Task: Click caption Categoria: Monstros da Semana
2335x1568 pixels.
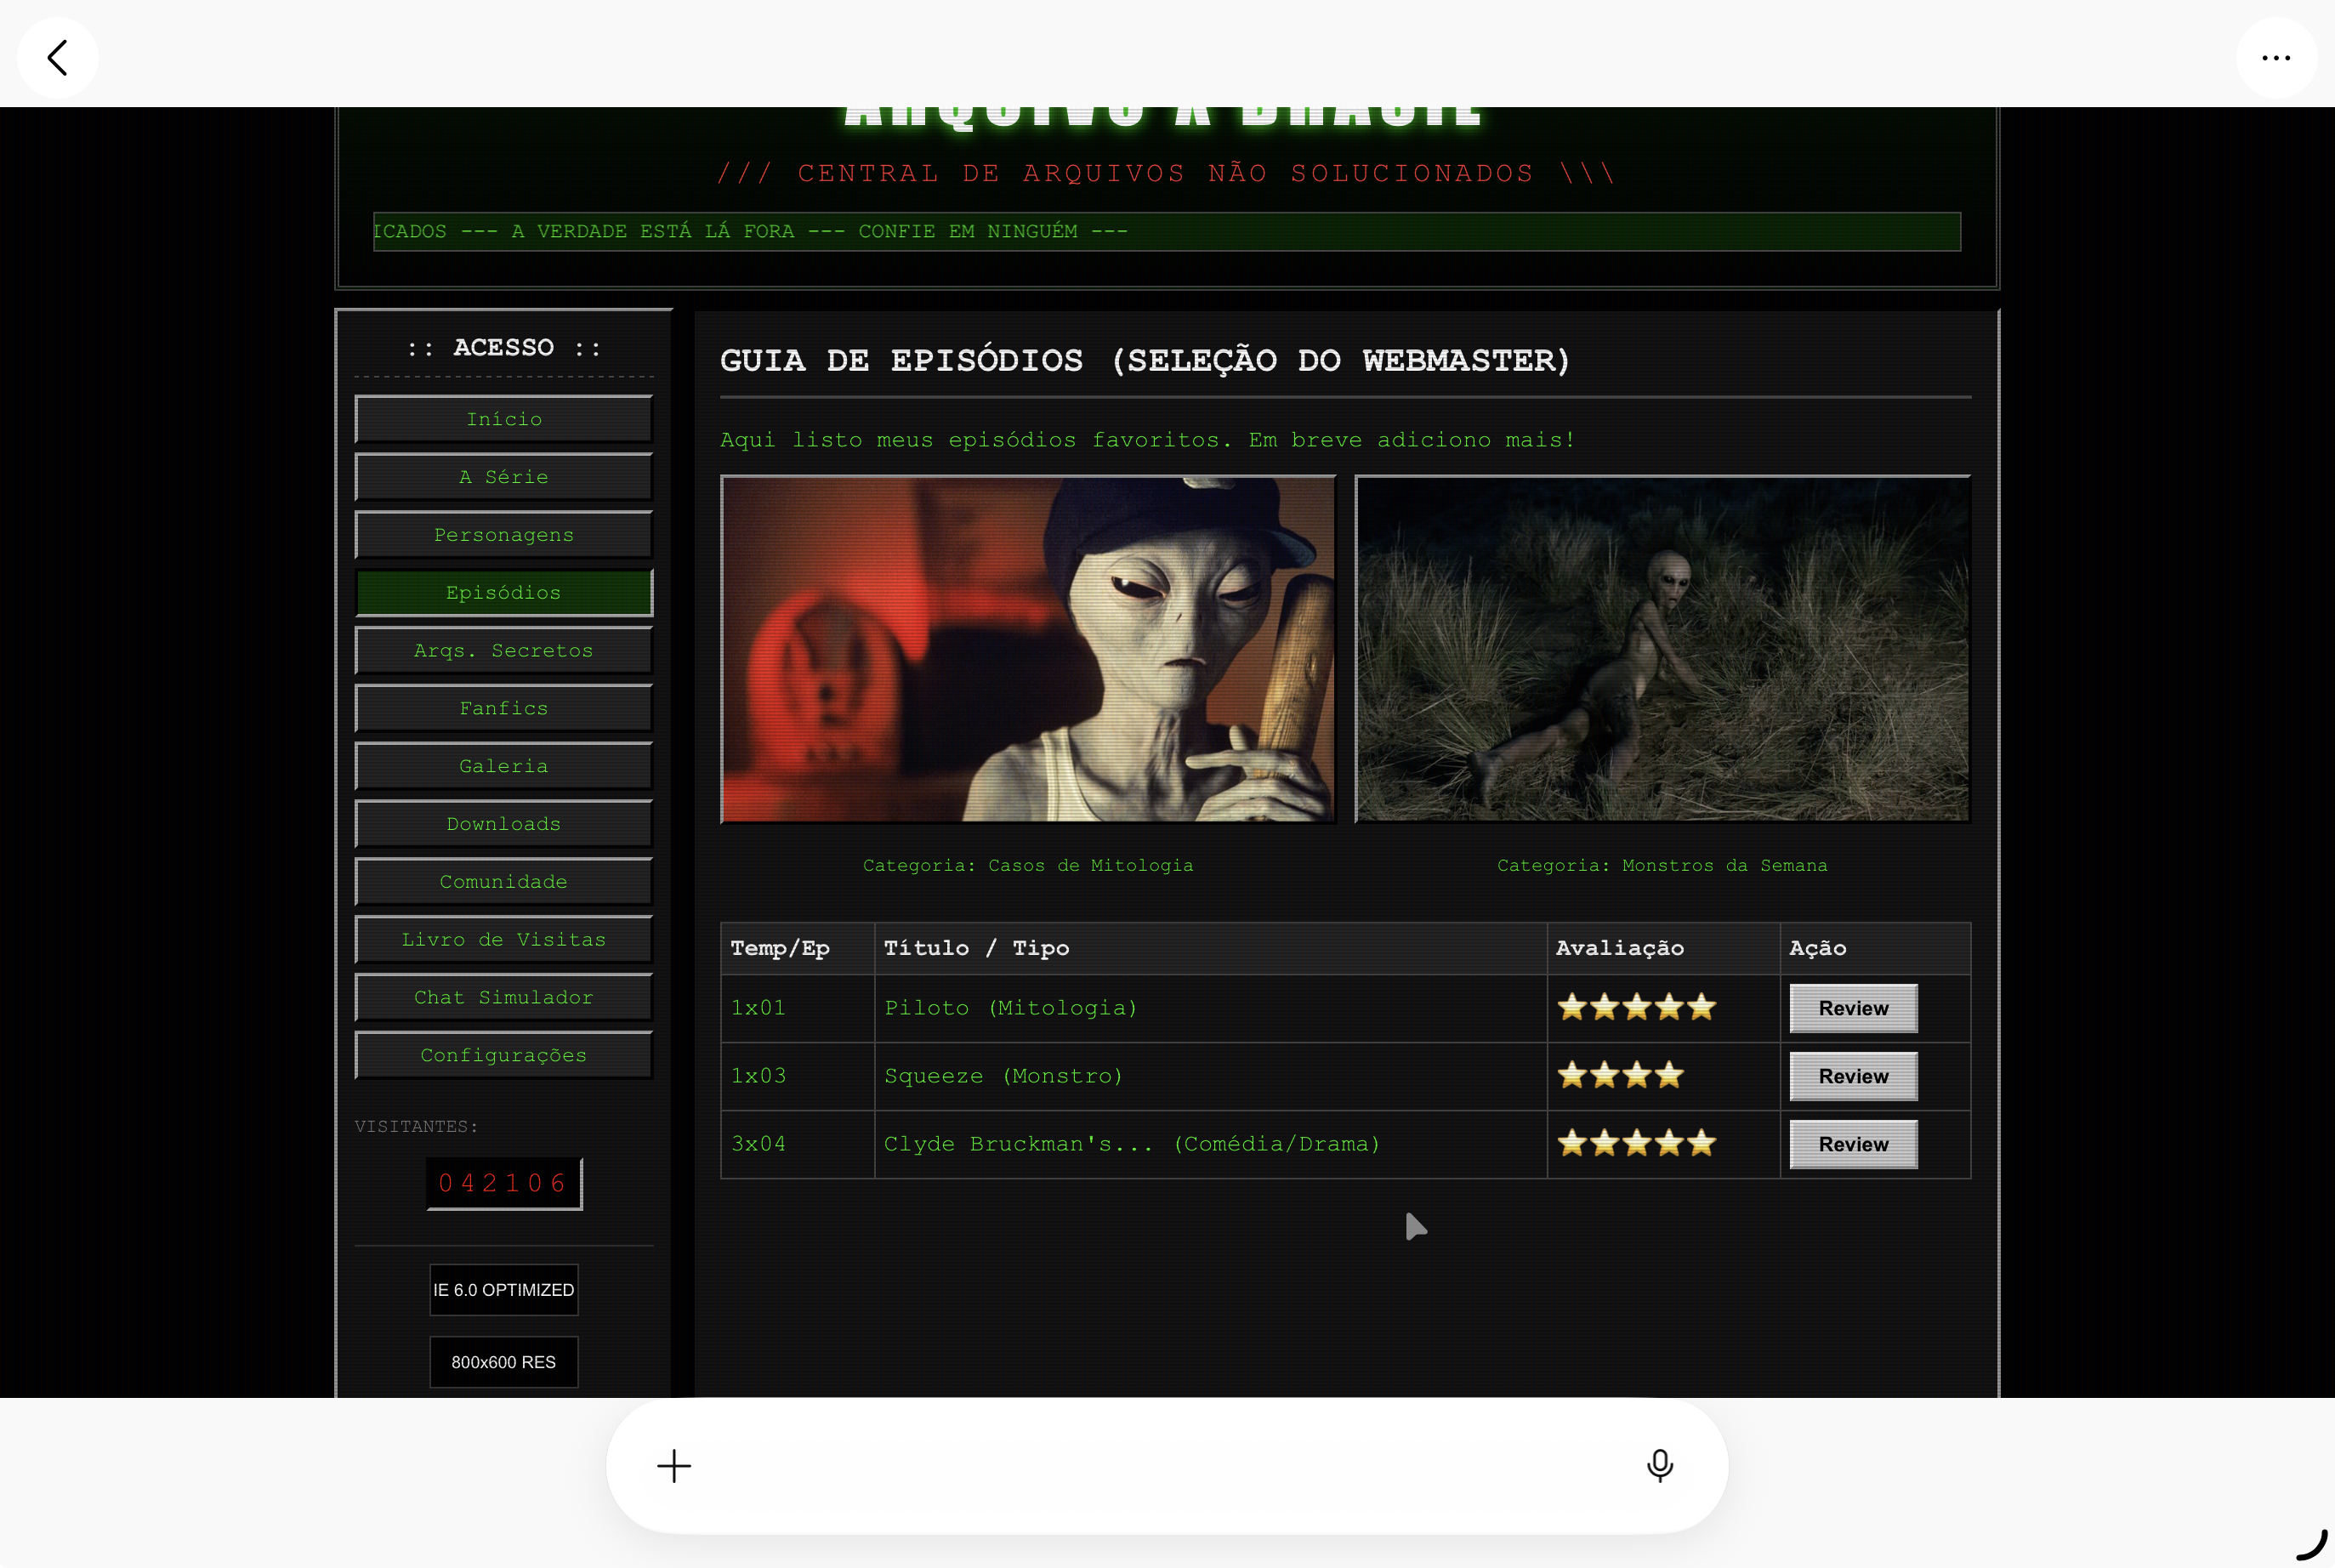Action: (1662, 865)
